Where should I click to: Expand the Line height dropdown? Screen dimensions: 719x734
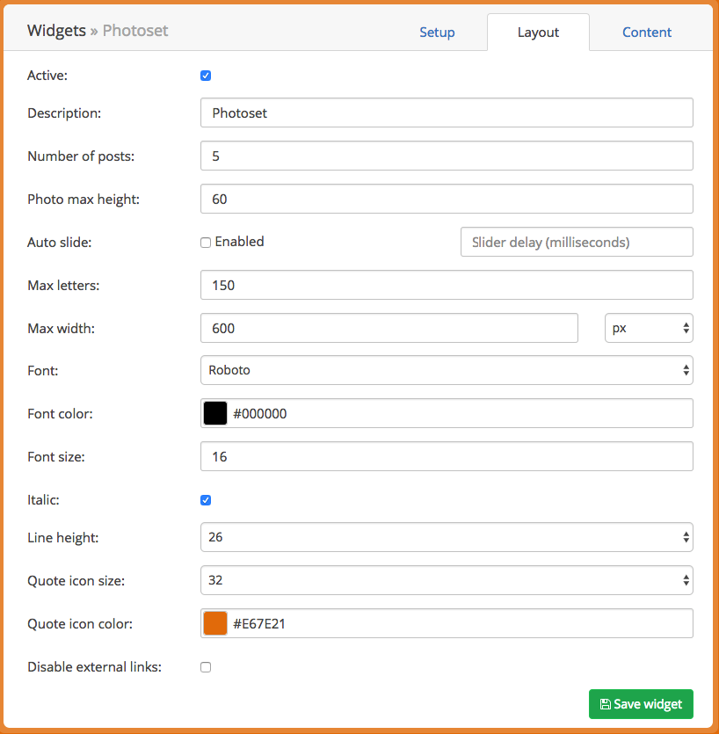click(x=447, y=537)
